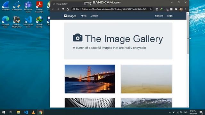Screen dimensions: 205x115
Task: Click the first extension icon after the star
Action: point(157,9)
